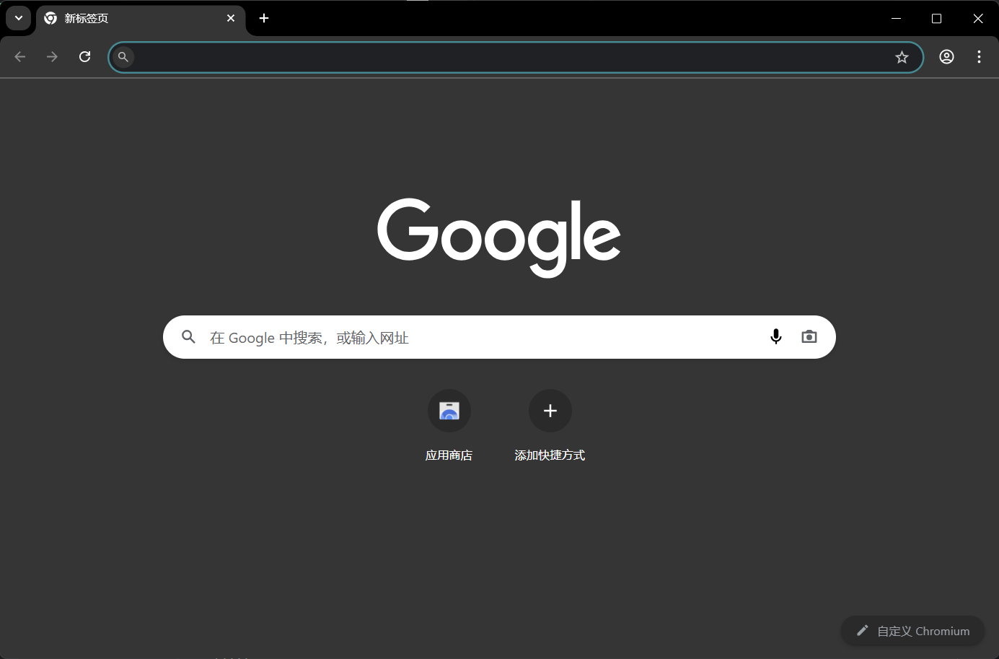
Task: Add a shortcut with plus tile
Action: pyautogui.click(x=550, y=411)
